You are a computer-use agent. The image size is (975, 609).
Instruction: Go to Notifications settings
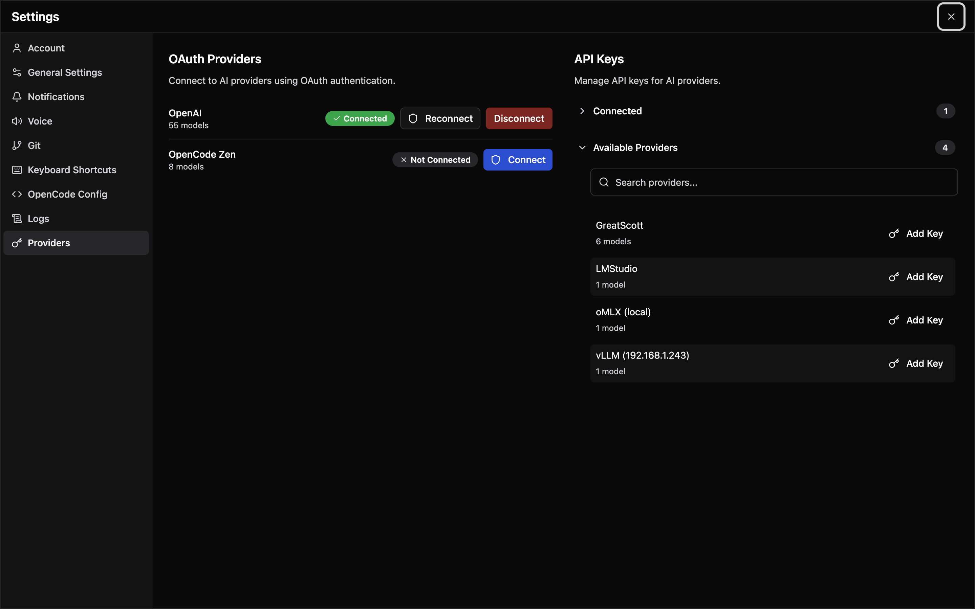pos(76,97)
